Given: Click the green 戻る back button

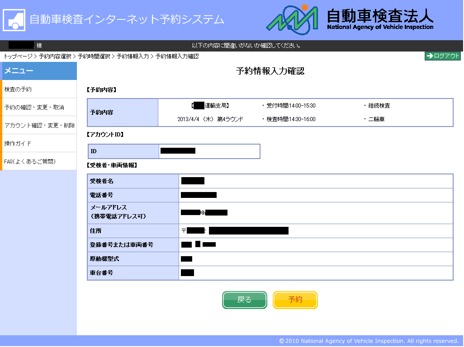Looking at the screenshot, I should tap(244, 300).
